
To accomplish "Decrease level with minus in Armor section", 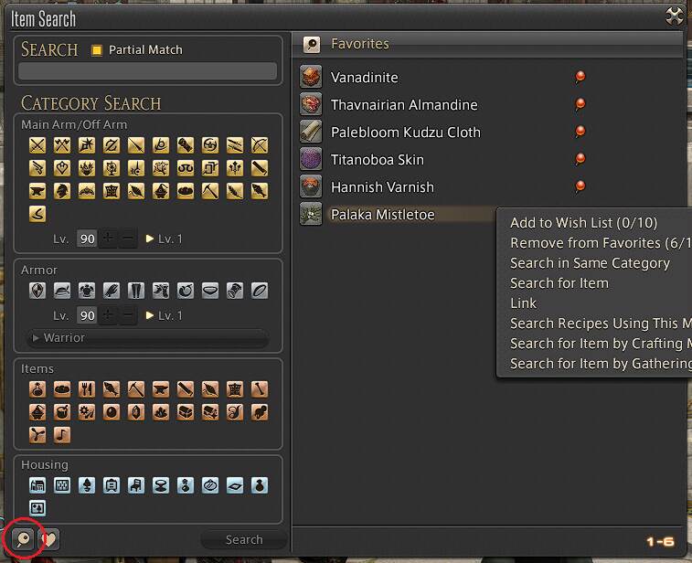I will click(128, 315).
